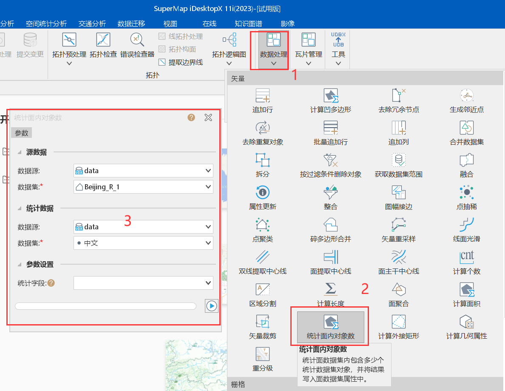Viewport: 505px width, 391px height.
Task: Open the 中文 数据集 dropdown
Action: [143, 243]
